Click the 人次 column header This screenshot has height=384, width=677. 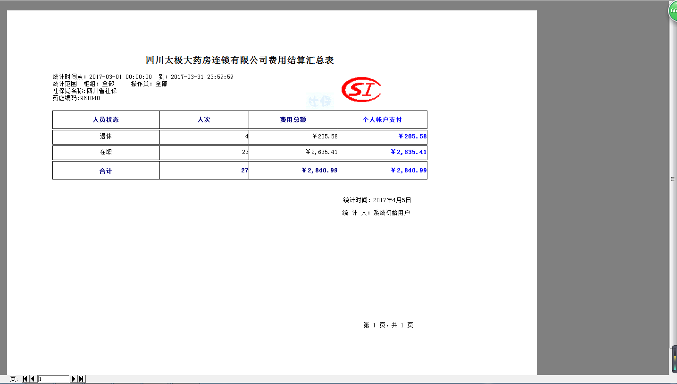(204, 119)
